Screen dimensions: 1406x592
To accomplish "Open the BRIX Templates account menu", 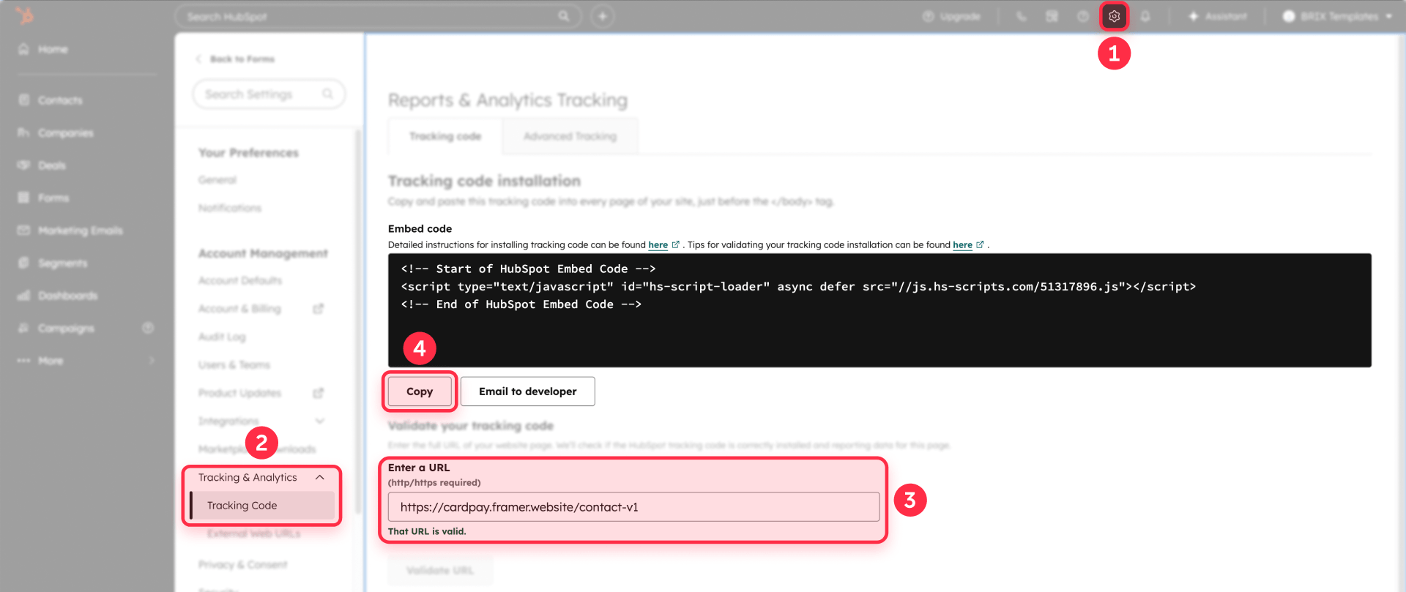I will [1337, 16].
